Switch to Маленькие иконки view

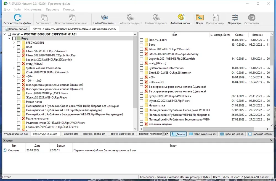[202, 134]
